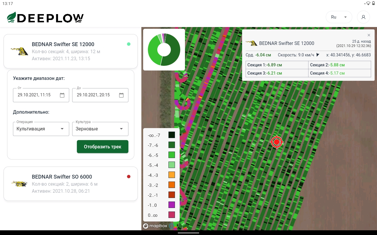Click the -4..-3 orange legend swatch
377x235 pixels.
pos(172,175)
